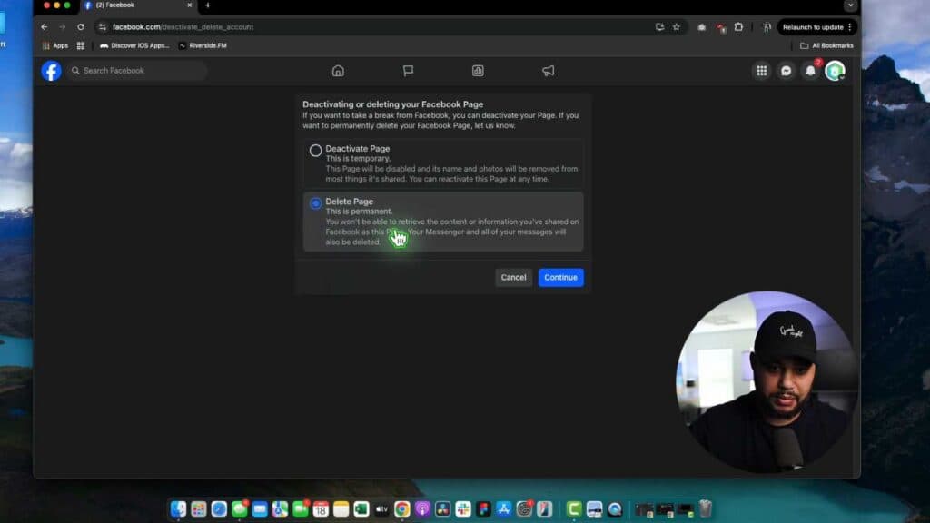Open site information icon in address bar
Viewport: 930px width, 523px height.
point(103,26)
